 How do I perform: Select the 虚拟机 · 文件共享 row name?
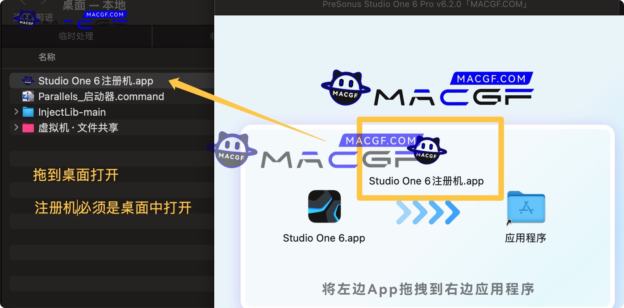[x=78, y=128]
